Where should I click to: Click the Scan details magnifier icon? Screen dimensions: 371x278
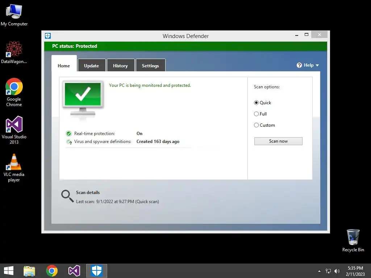click(x=67, y=196)
